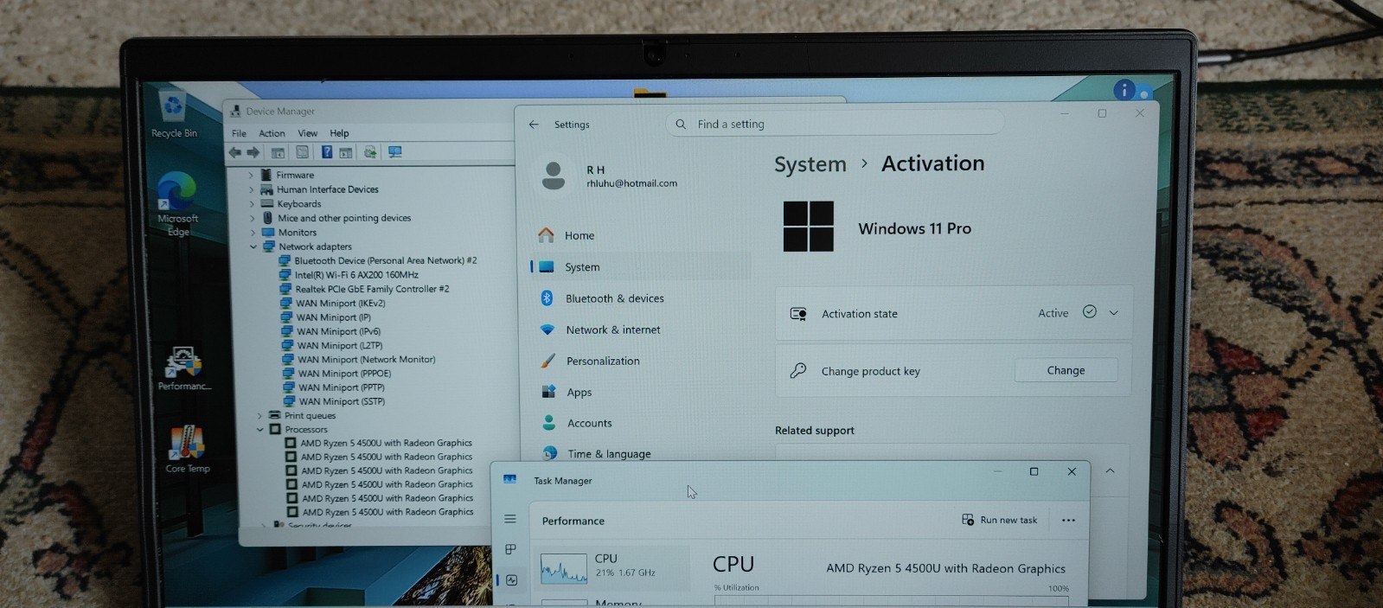Screen dimensions: 1383x608
Task: Expand the Monitors node
Action: click(253, 233)
